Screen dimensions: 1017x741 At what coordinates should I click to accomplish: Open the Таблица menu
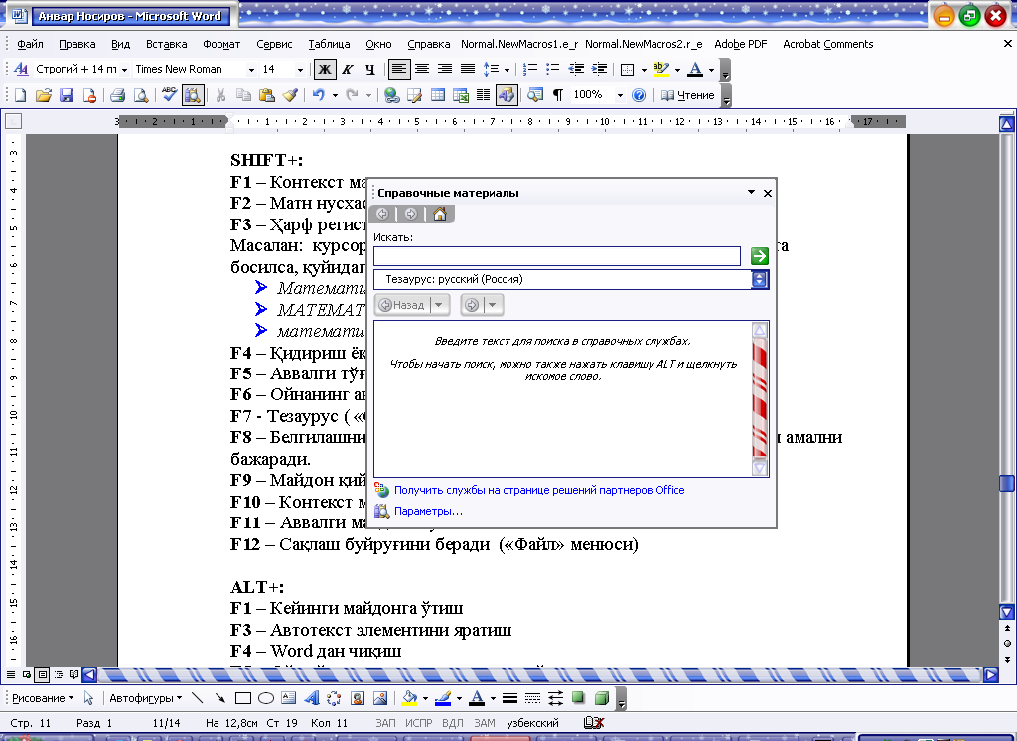click(x=329, y=44)
